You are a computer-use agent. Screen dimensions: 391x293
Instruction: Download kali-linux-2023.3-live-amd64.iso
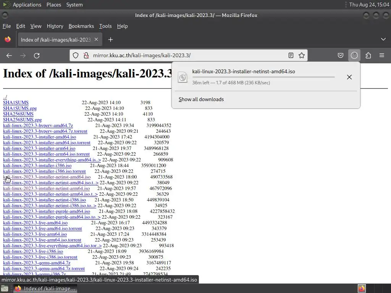click(x=35, y=223)
